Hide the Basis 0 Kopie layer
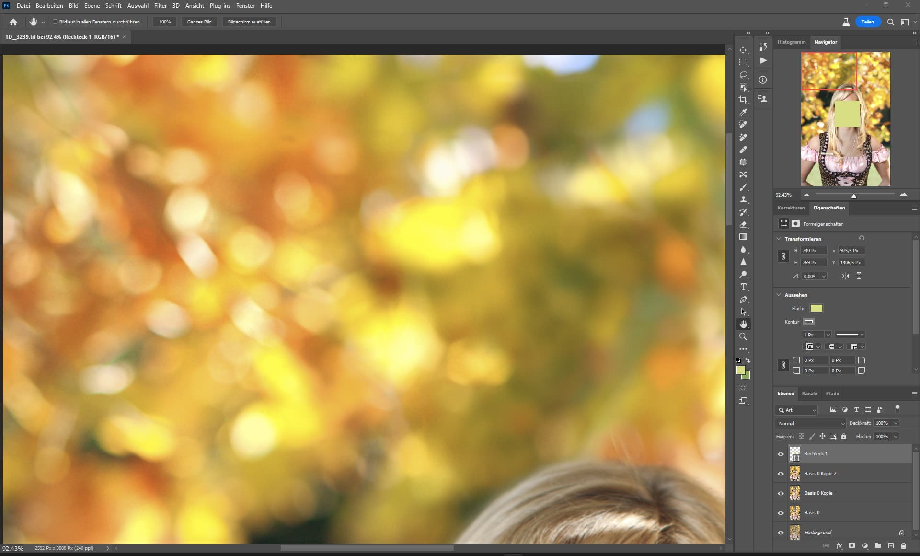The image size is (920, 556). click(781, 493)
